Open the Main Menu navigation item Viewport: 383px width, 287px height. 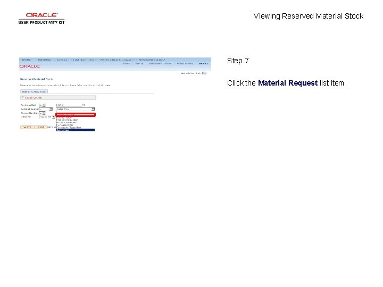point(45,60)
